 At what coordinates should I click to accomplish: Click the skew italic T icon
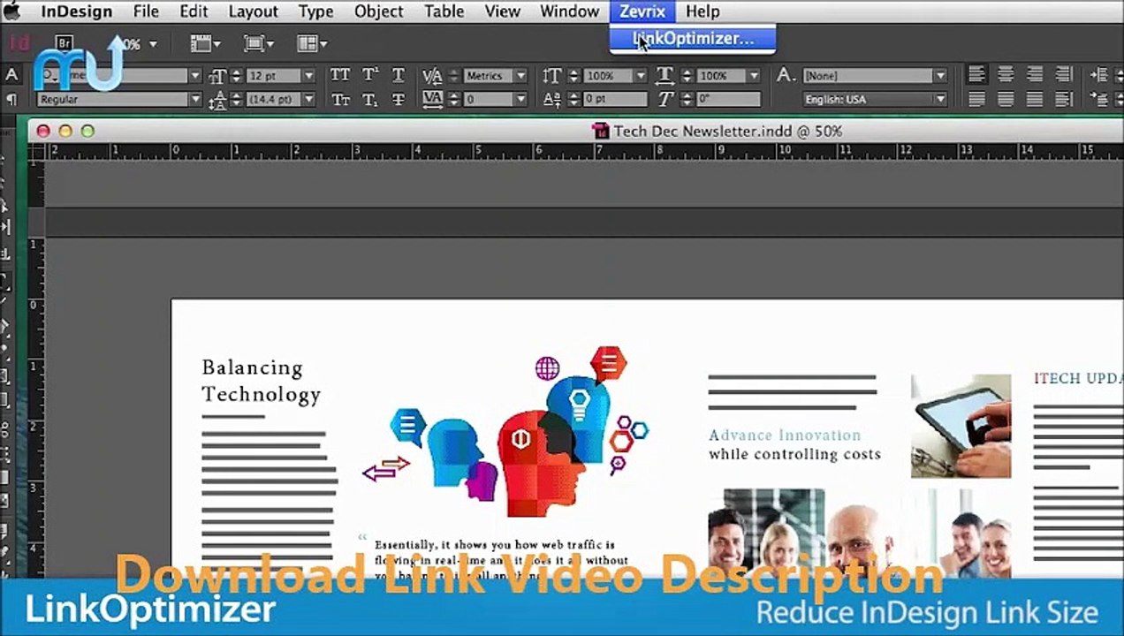666,99
